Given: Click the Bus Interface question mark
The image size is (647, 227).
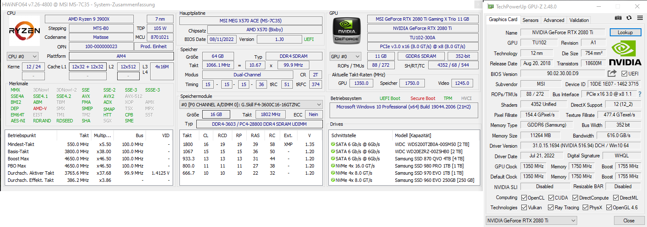Looking at the screenshot, I should 639,94.
